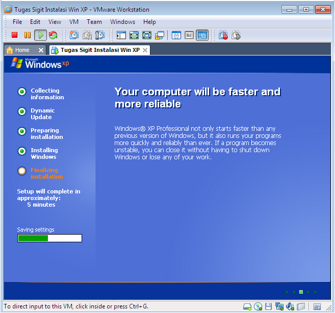
Task: Open the Edit menu
Action: (35, 22)
